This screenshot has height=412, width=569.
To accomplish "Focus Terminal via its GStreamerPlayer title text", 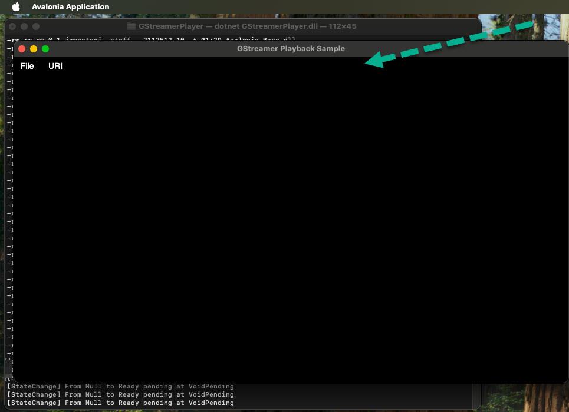I will pos(247,26).
